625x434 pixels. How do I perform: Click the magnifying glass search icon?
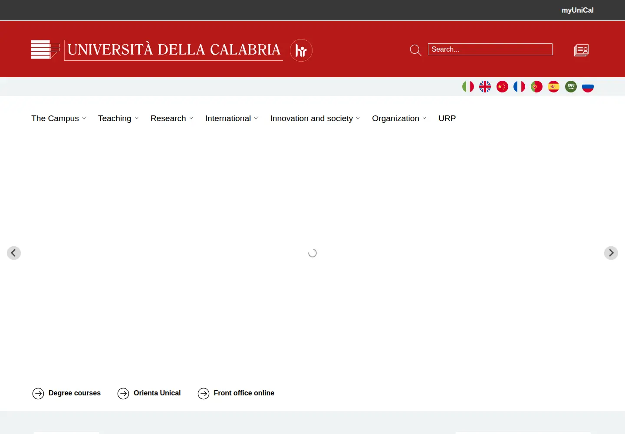pyautogui.click(x=415, y=50)
